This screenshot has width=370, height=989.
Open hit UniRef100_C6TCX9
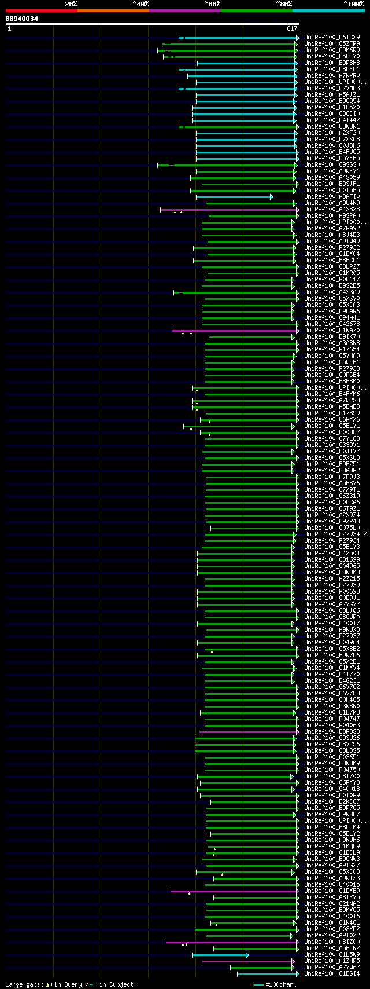[x=332, y=38]
